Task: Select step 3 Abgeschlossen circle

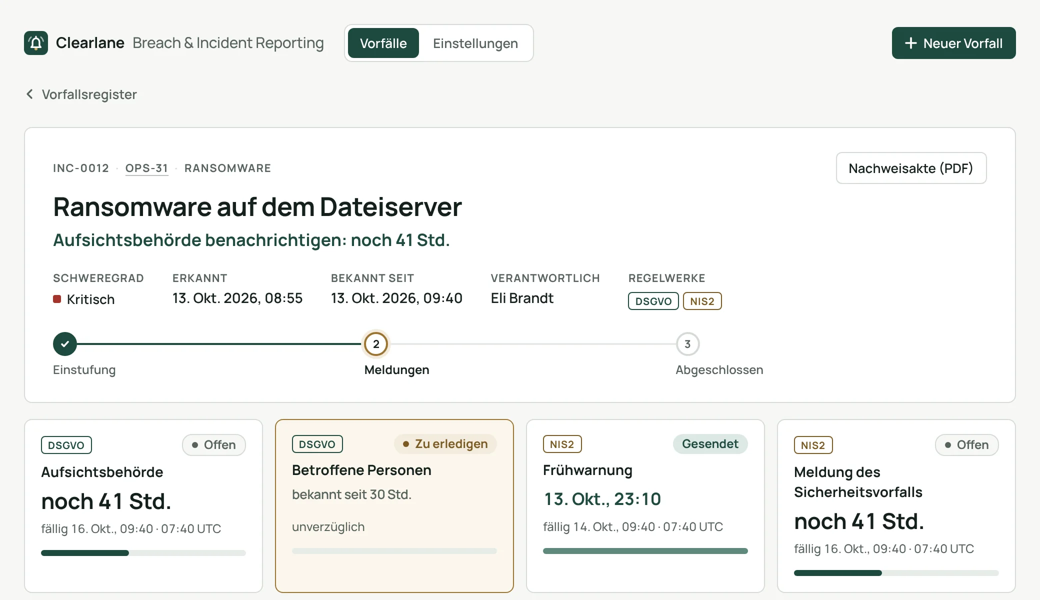Action: coord(687,344)
